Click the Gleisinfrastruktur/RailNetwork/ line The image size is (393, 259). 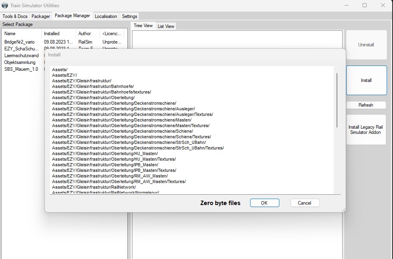(x=94, y=187)
